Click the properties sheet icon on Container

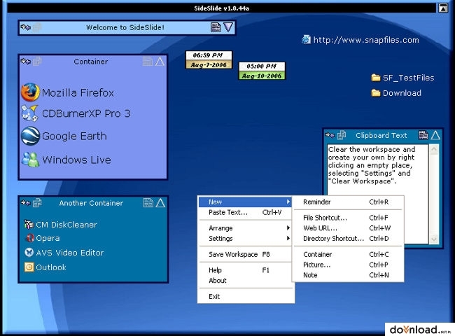(x=148, y=61)
